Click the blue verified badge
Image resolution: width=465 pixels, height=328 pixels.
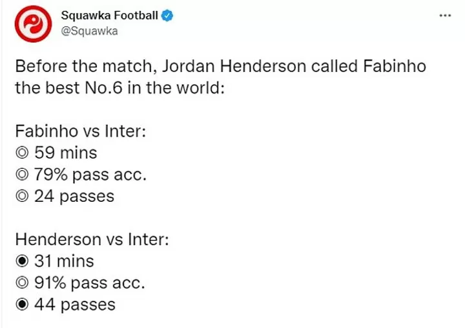[167, 16]
